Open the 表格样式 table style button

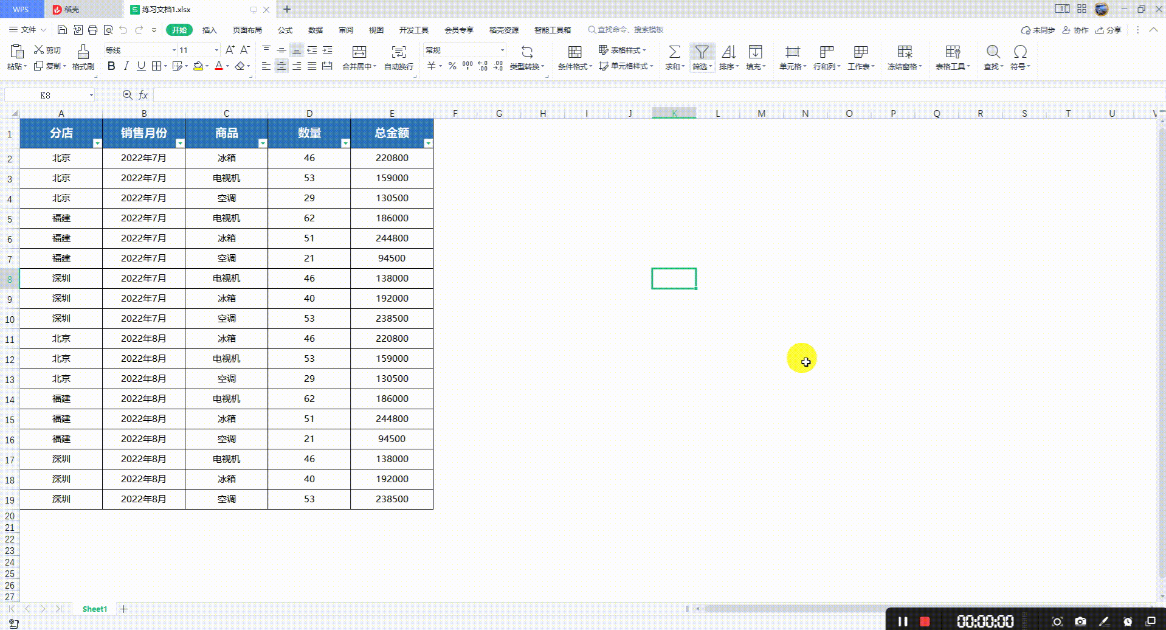(x=623, y=50)
